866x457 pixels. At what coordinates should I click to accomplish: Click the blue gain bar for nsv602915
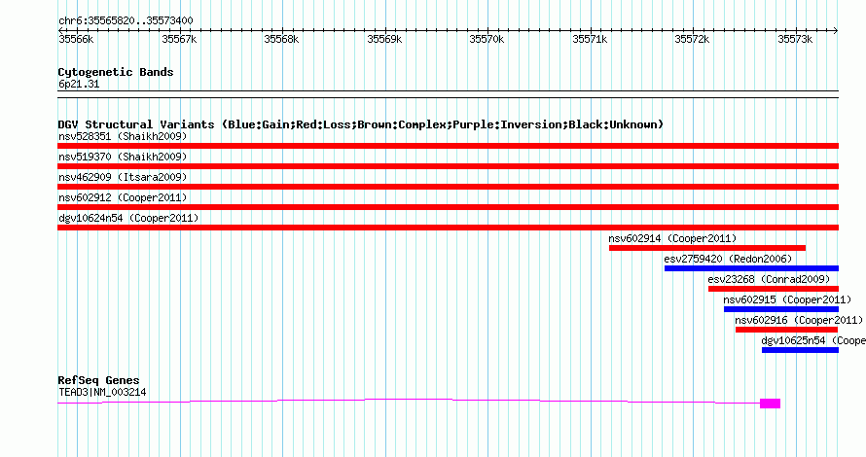coord(781,309)
